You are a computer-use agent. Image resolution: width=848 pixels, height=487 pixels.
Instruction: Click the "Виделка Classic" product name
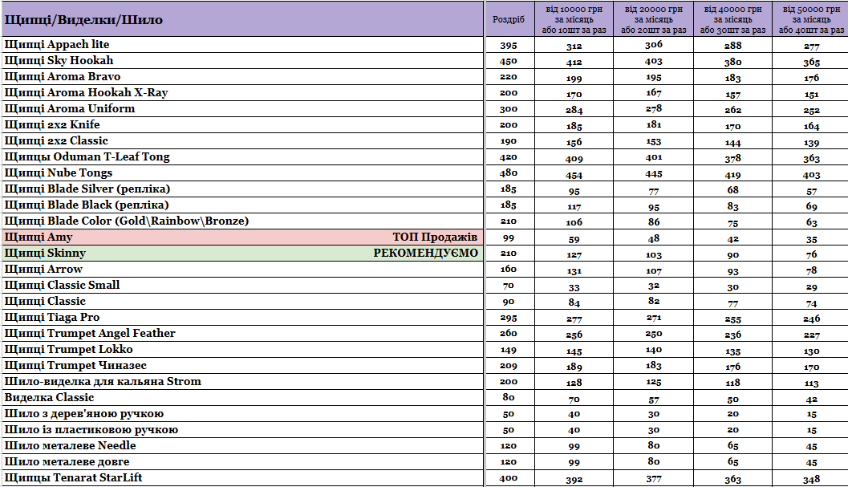pos(49,398)
